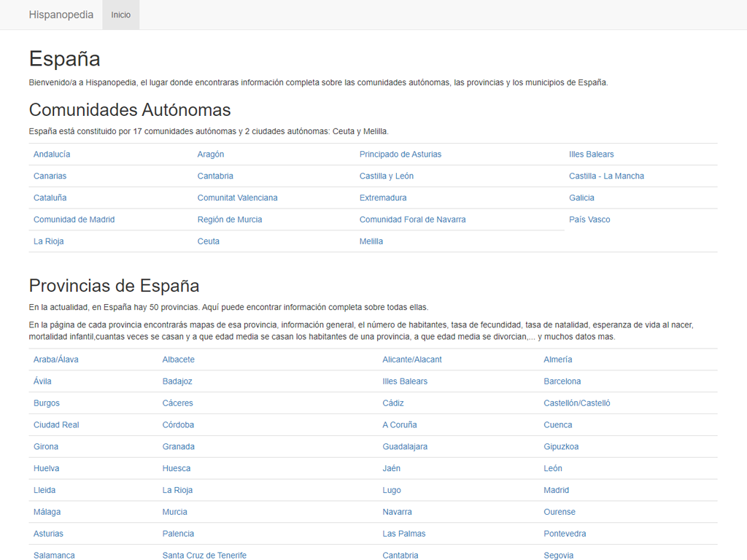Visit the Canarias community page
The image size is (747, 560).
[50, 176]
